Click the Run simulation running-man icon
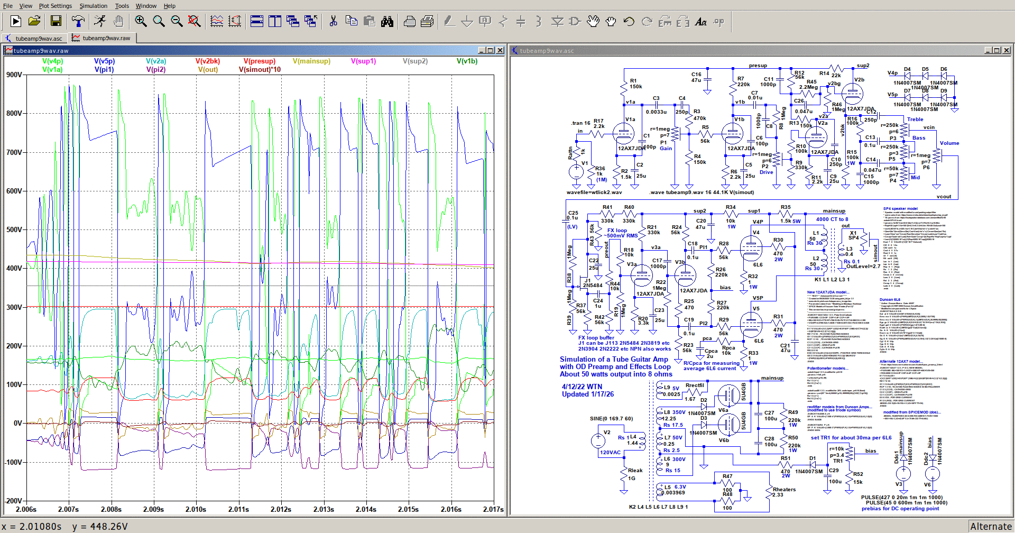Viewport: 1015px width, 533px height. 99,21
